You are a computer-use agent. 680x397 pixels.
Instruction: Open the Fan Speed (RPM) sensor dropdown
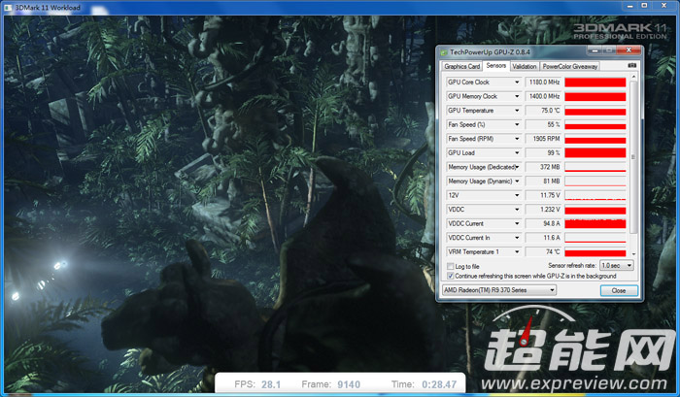point(517,139)
